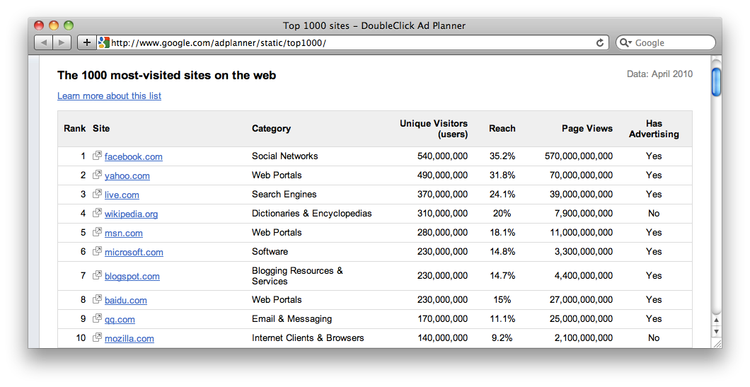
Task: Click the 'No' advertising cell for mozilla.com
Action: click(x=654, y=337)
